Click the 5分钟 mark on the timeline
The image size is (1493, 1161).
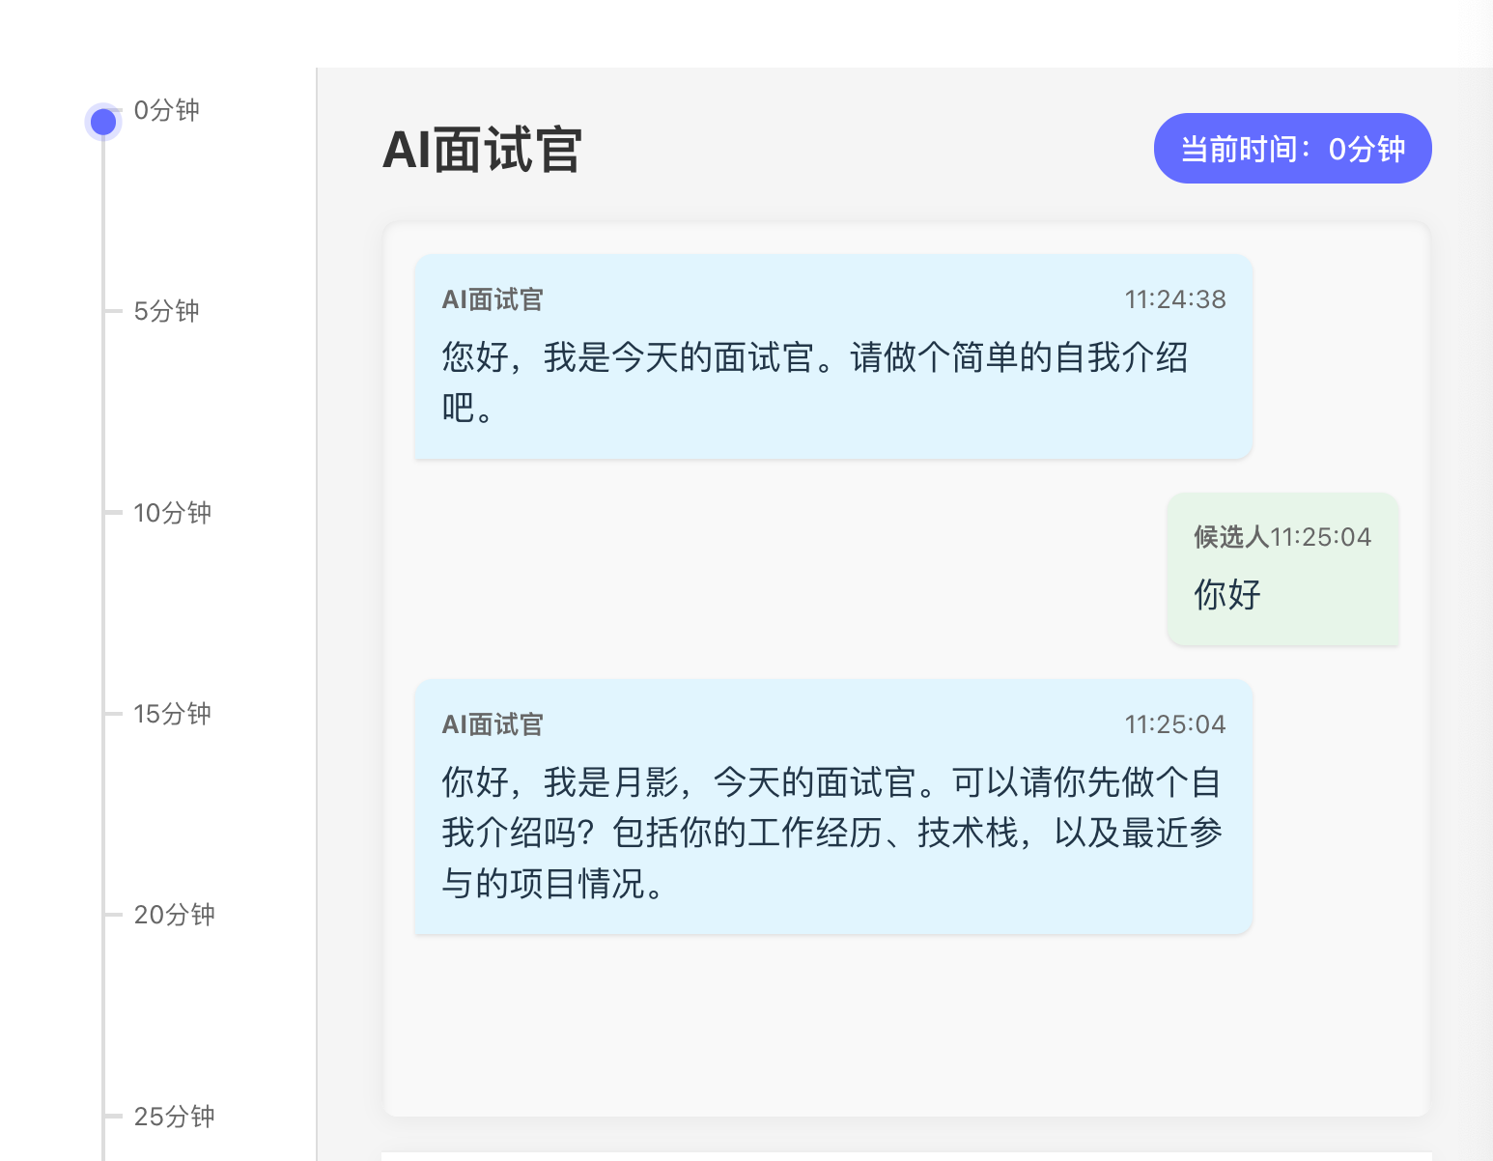(166, 311)
